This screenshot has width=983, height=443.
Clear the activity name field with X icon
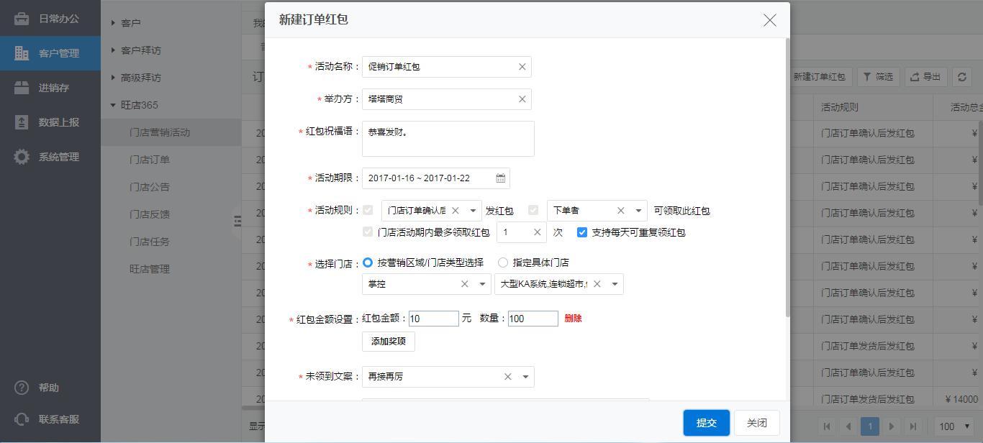(522, 67)
